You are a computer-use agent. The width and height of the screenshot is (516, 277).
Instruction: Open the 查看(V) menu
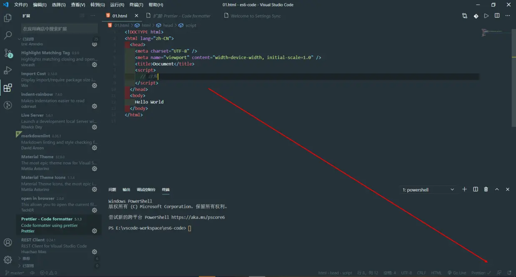(78, 5)
